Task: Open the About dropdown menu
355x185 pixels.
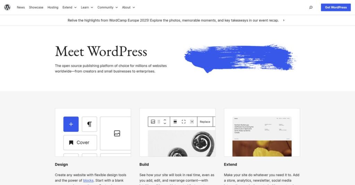Action: click(x=128, y=7)
